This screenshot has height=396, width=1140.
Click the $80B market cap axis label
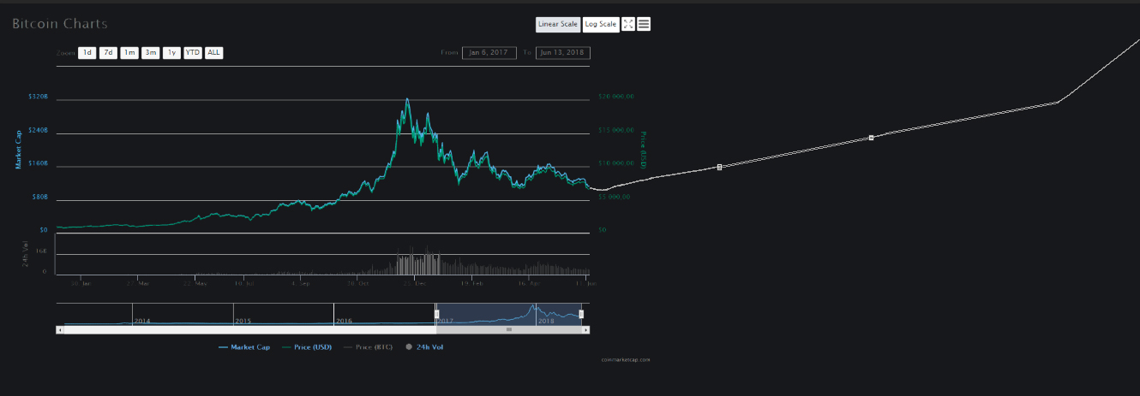click(39, 198)
